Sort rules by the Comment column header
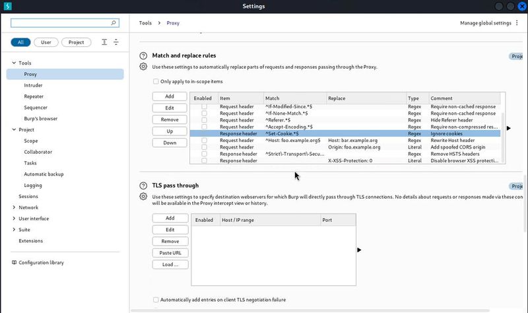This screenshot has width=528, height=313. coord(465,98)
